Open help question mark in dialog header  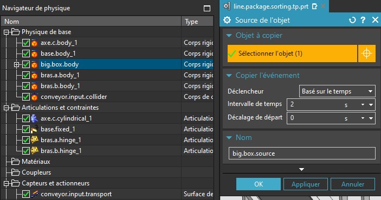click(363, 20)
